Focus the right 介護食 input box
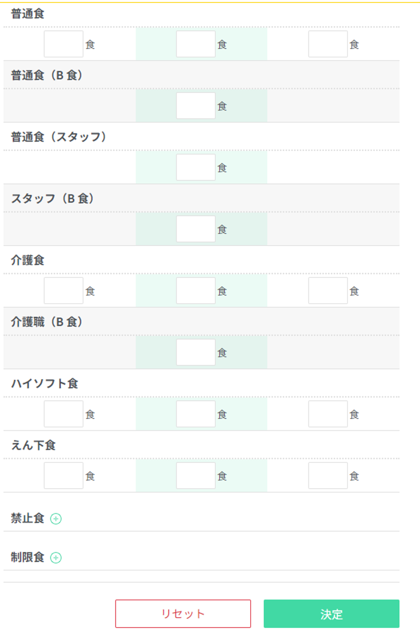 328,291
